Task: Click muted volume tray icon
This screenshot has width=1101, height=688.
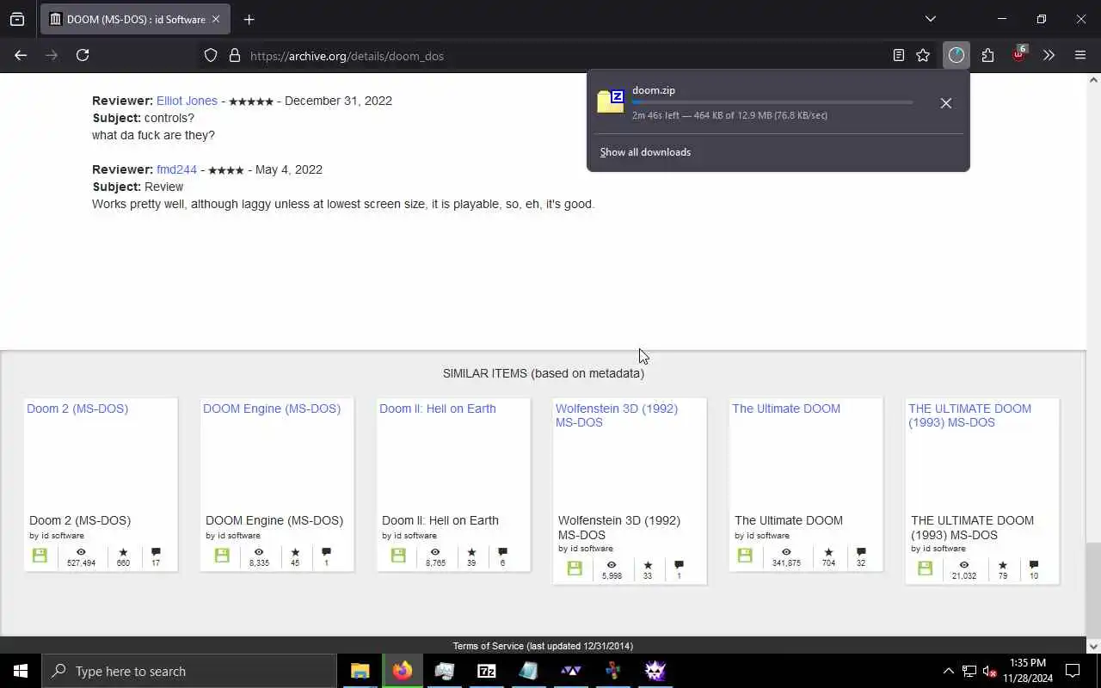Action: pos(990,671)
